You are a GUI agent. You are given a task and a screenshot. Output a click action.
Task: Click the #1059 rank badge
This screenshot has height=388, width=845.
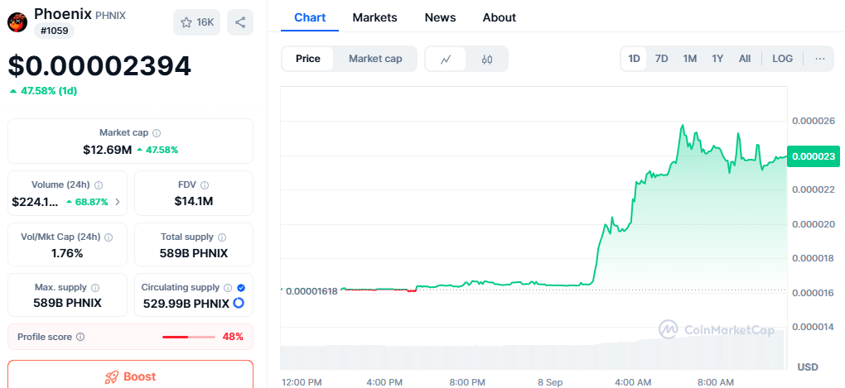54,31
